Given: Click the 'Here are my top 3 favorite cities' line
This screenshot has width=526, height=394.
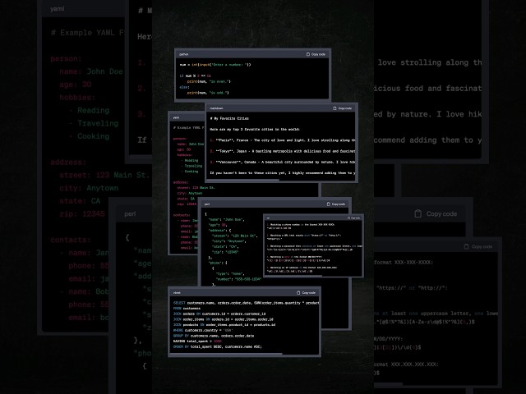Looking at the screenshot, I should point(255,130).
